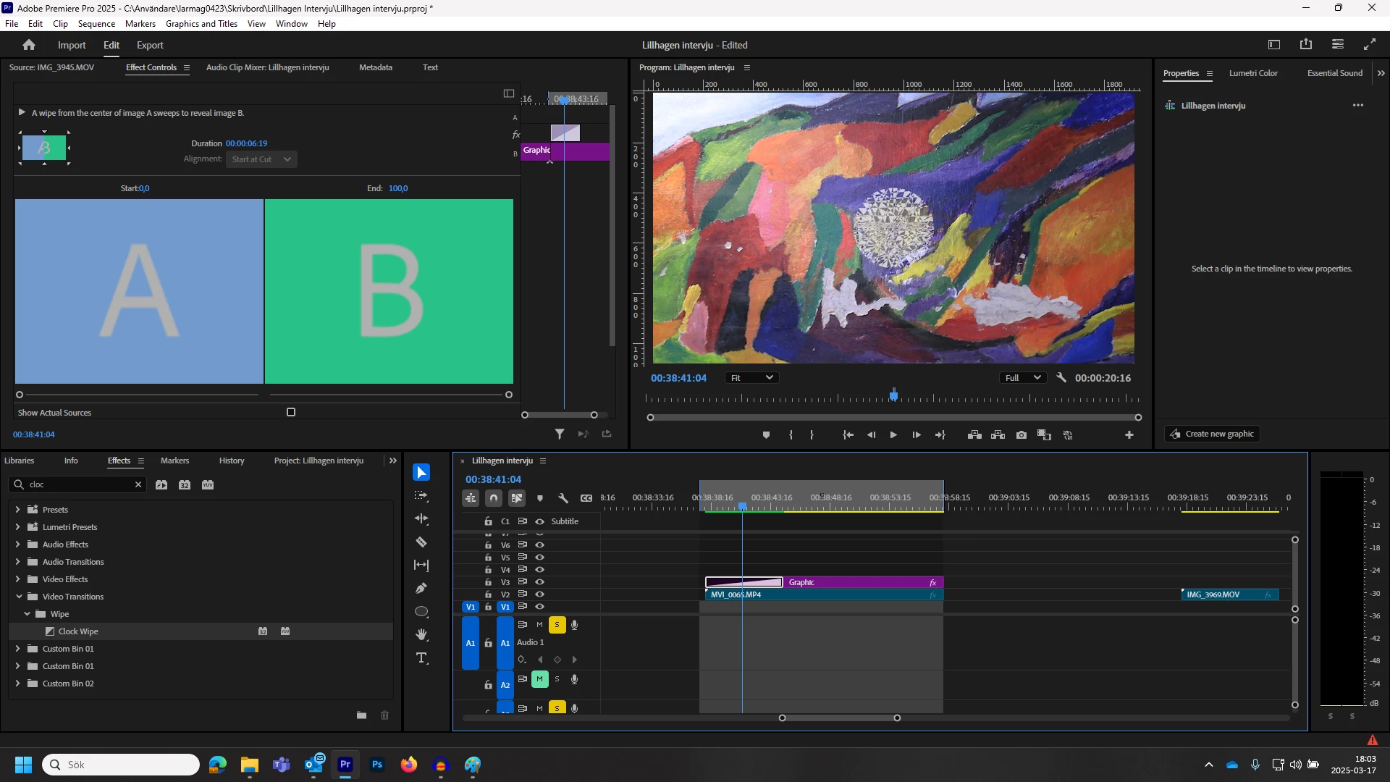Viewport: 1390px width, 782px height.
Task: Click Add Marker in Program Monitor
Action: coord(766,435)
